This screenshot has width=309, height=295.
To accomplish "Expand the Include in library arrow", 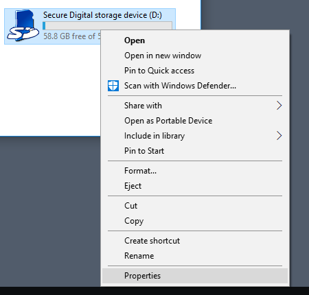I will [279, 136].
